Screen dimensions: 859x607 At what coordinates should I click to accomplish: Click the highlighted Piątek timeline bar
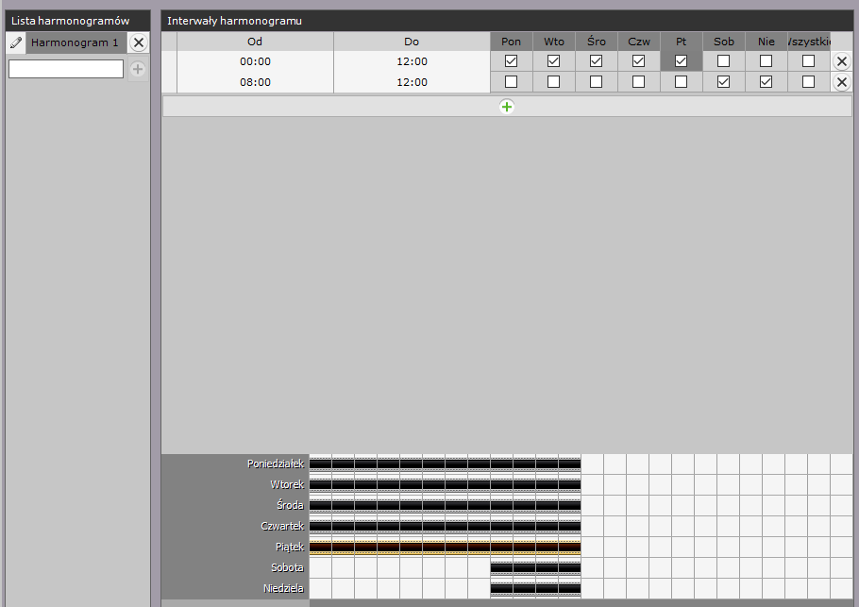[x=445, y=547]
